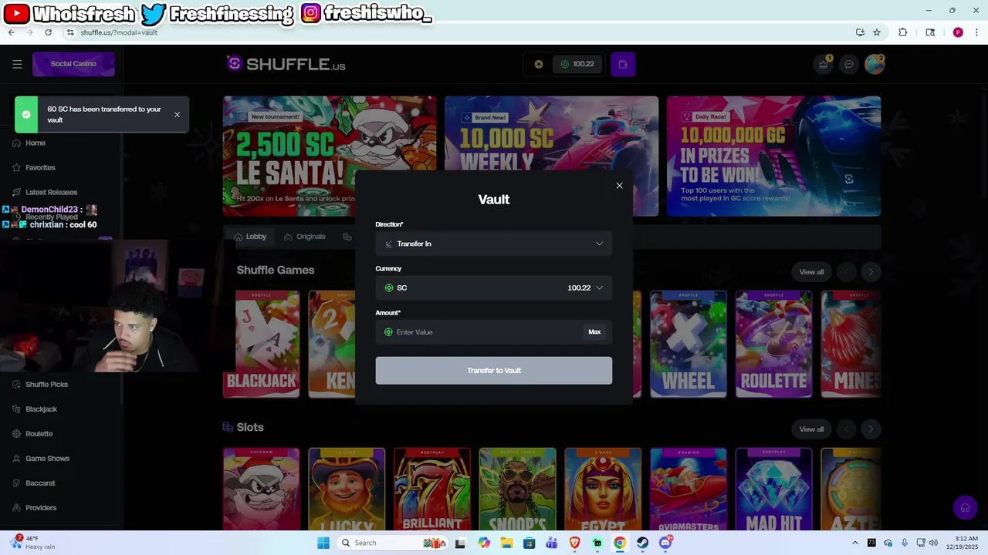Open Shuffle Picks in sidebar
Viewport: 988px width, 555px height.
click(x=46, y=385)
